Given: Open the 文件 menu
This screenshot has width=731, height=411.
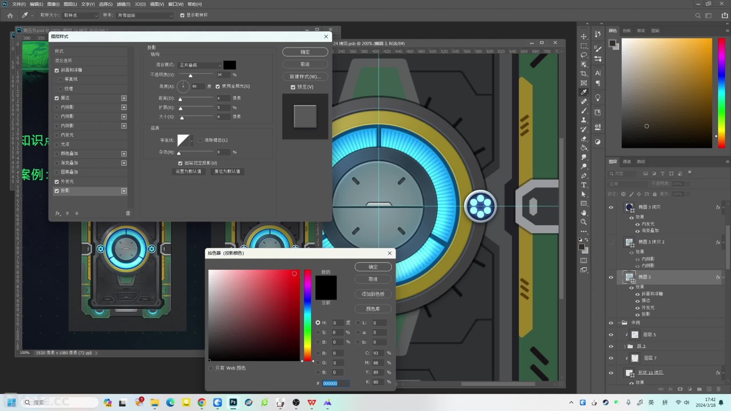Looking at the screenshot, I should (19, 4).
